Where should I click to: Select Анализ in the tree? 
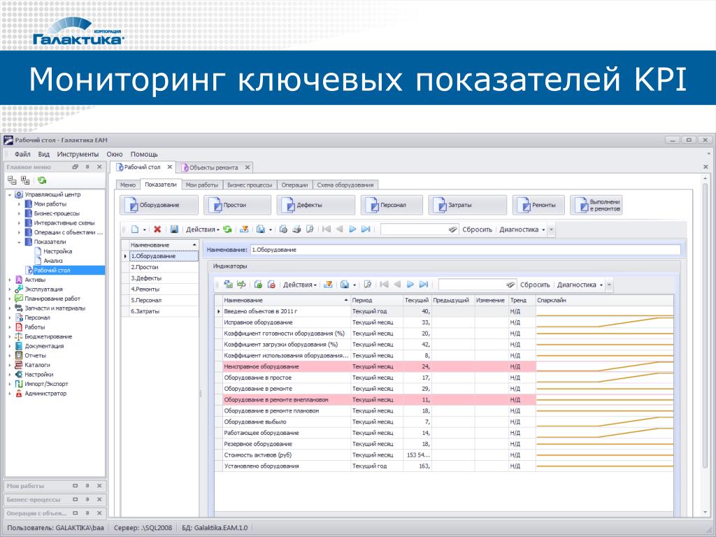53,261
